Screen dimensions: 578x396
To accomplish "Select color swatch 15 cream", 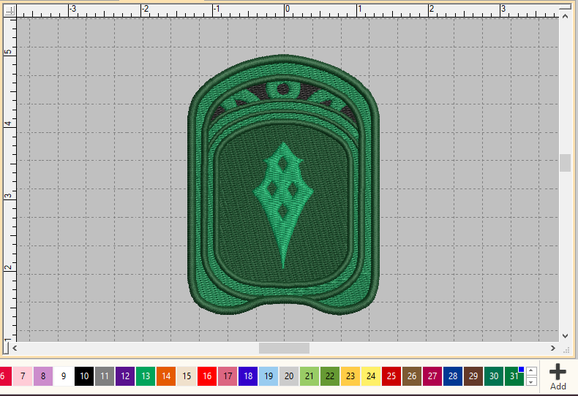I will (187, 376).
